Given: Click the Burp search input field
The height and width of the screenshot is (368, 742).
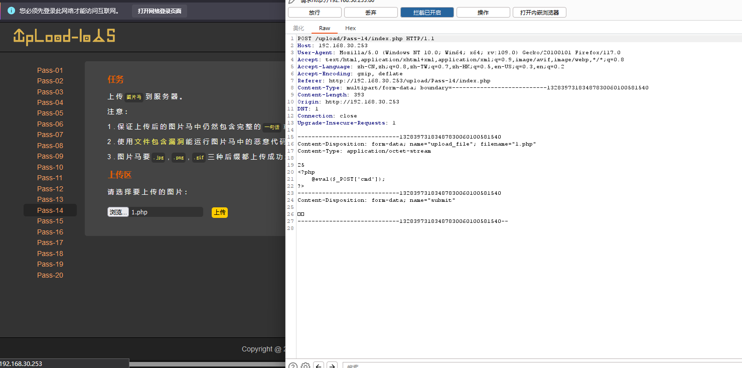Looking at the screenshot, I should pyautogui.click(x=542, y=365).
